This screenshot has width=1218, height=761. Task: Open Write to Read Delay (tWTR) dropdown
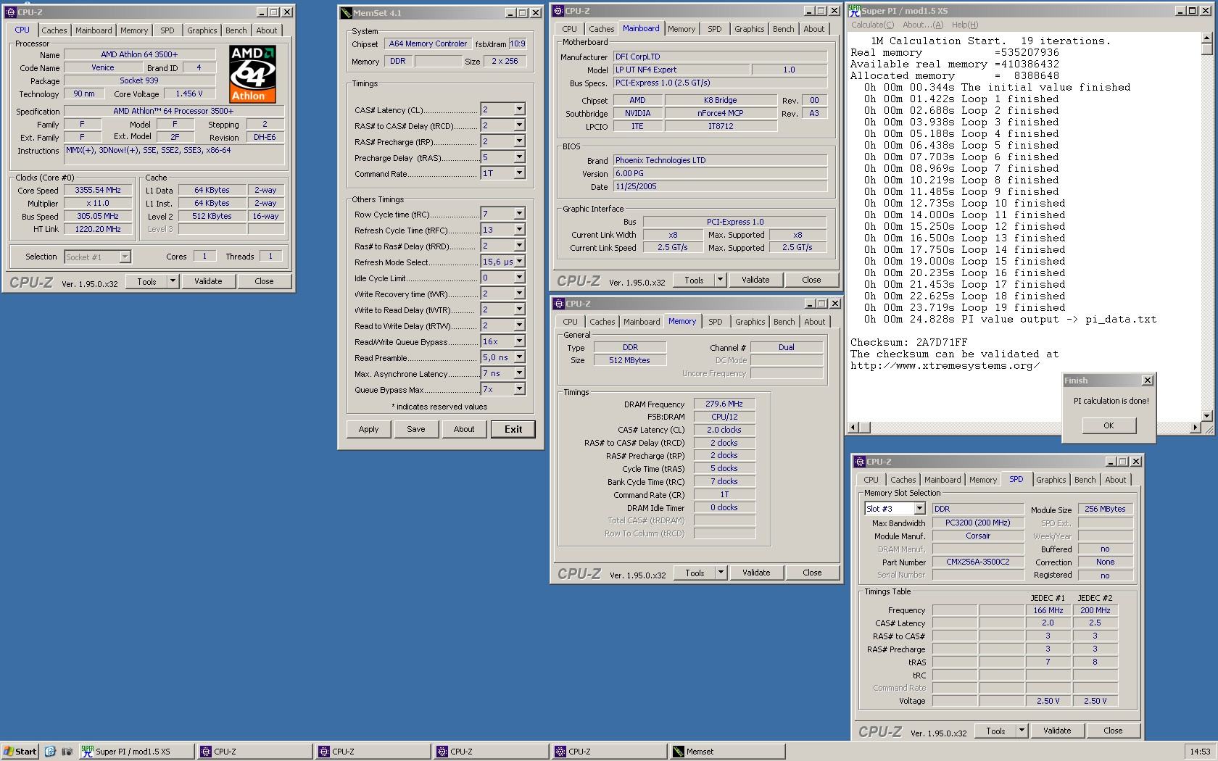point(519,309)
